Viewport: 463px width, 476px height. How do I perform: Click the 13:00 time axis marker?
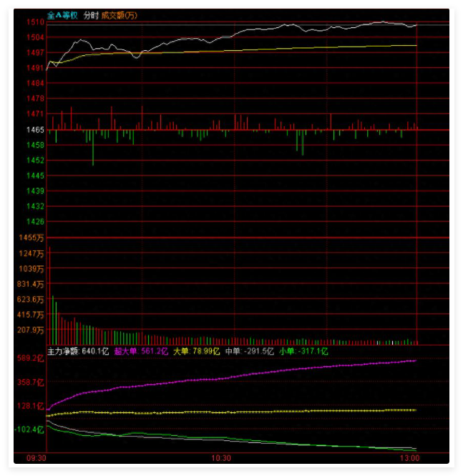[409, 458]
